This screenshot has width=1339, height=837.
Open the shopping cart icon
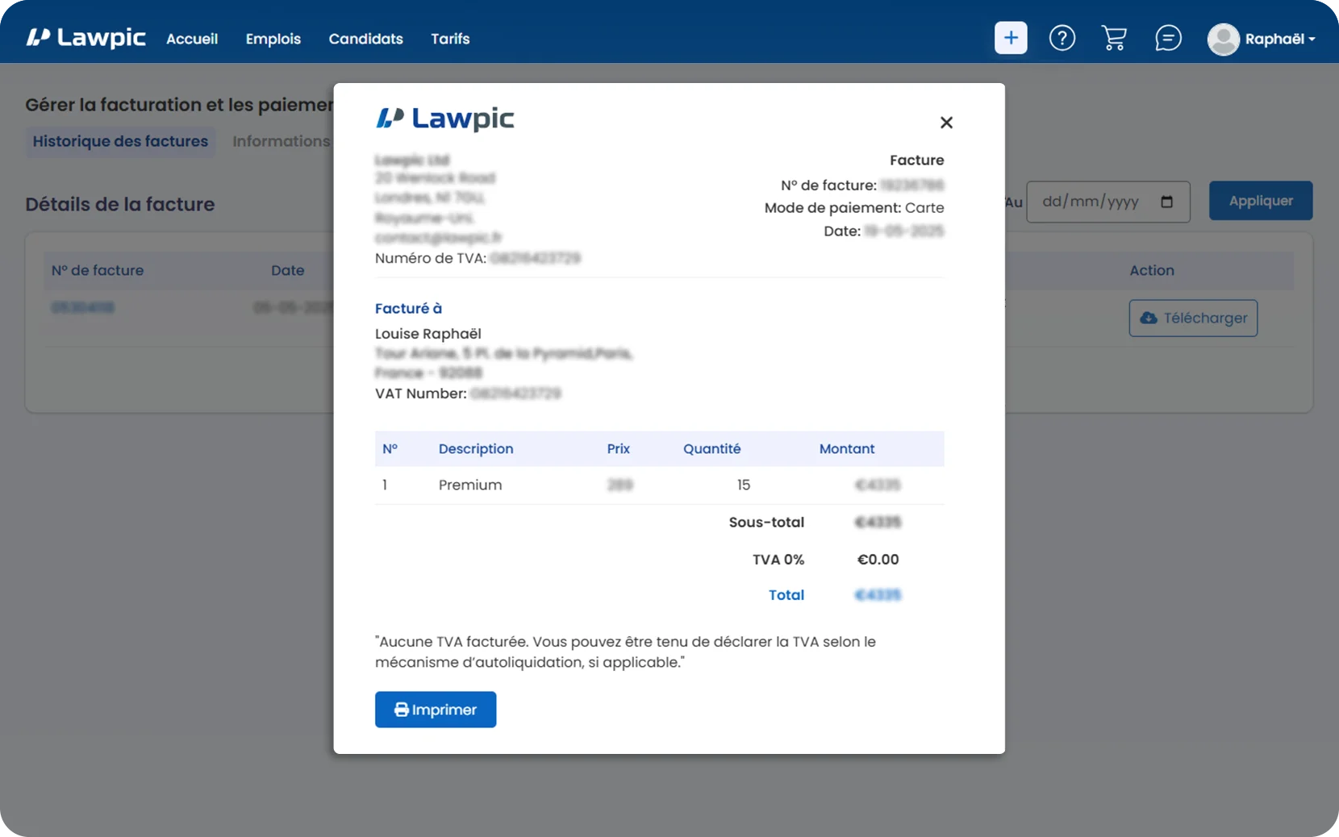point(1114,38)
